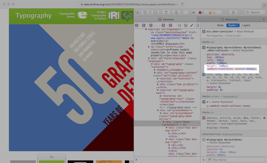Click the -webkit-touch-callout warning icon
Image resolution: width=267 pixels, height=163 pixels.
[x=207, y=106]
